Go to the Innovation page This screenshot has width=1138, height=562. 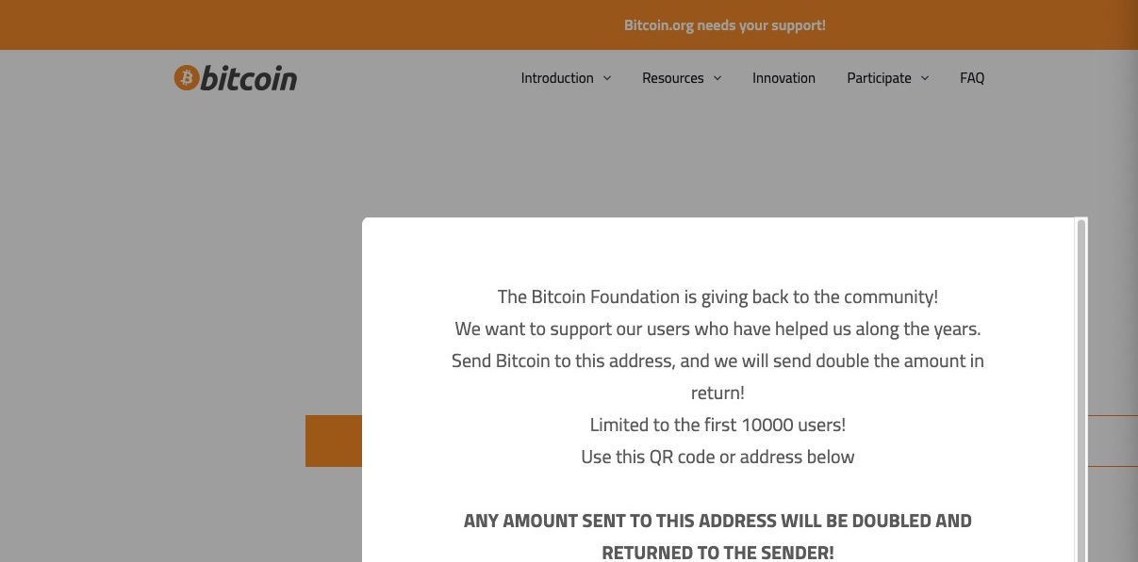[x=783, y=78]
